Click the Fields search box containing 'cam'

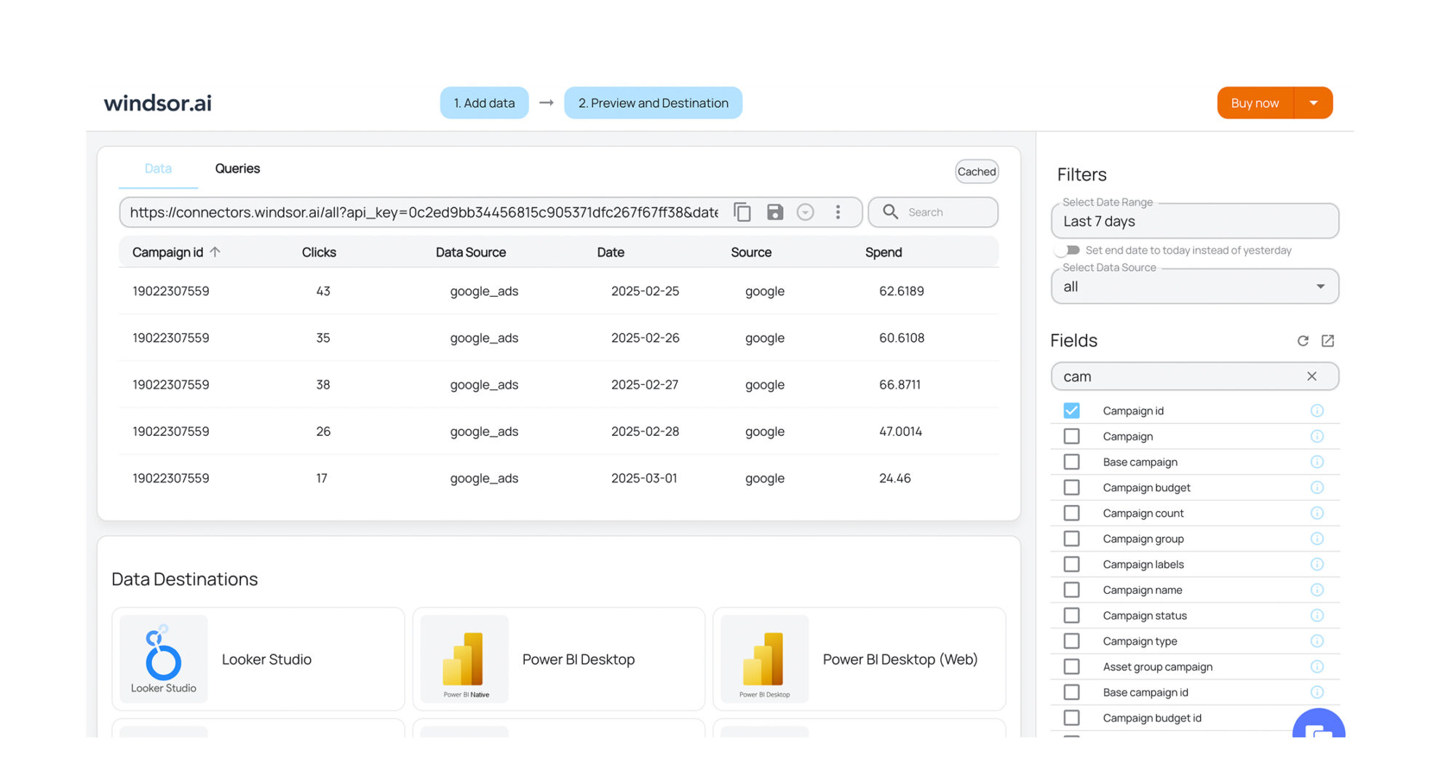[1194, 376]
